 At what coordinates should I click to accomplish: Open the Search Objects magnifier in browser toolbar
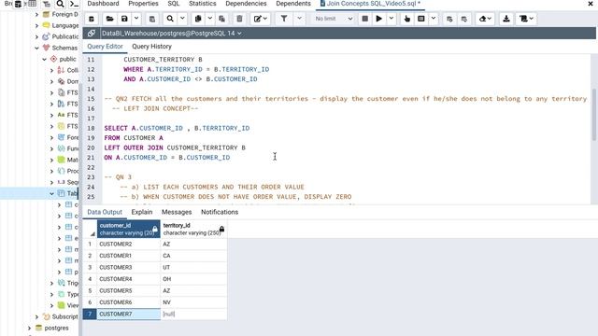pos(60,4)
